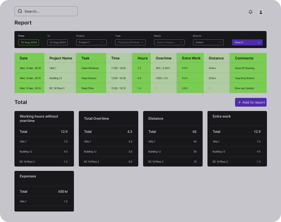The height and width of the screenshot is (222, 281).
Task: Expand the Cleaning Window task dropdown
Action: coord(130,42)
